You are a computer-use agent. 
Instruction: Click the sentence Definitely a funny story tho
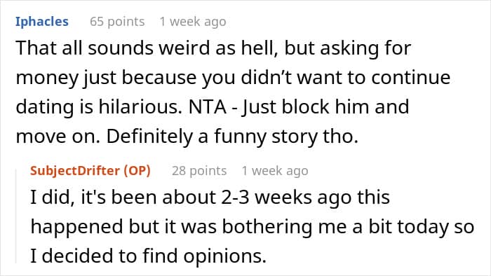click(232, 137)
